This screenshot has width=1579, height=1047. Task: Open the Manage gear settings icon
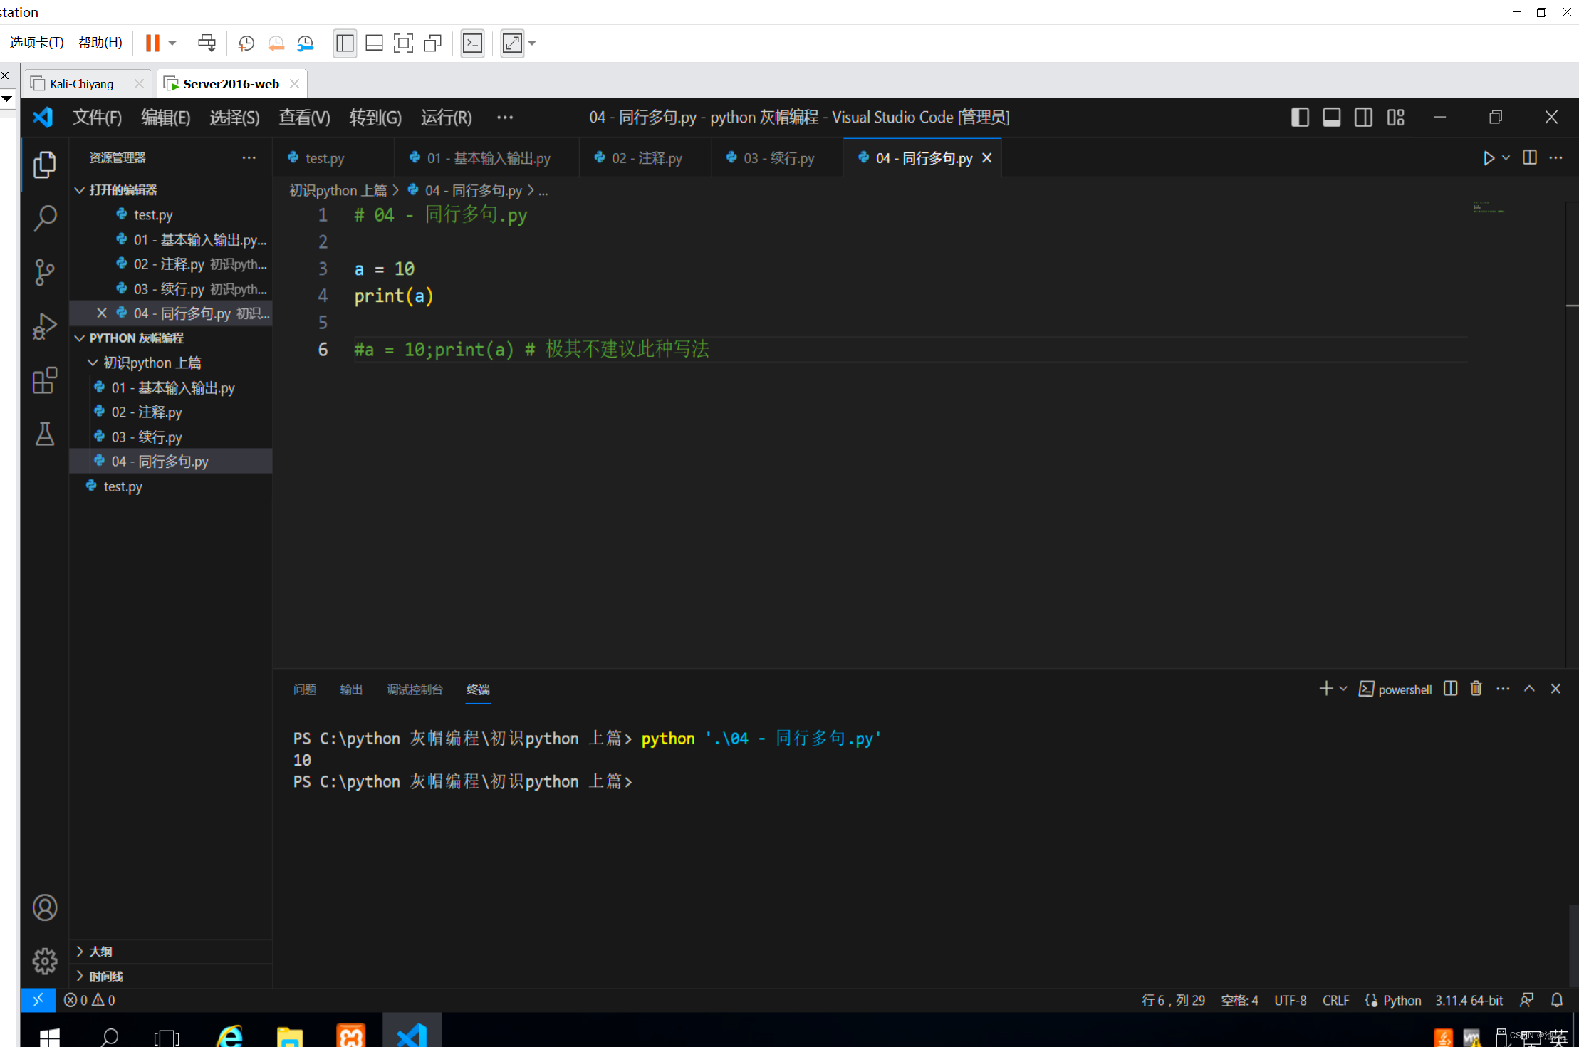pyautogui.click(x=44, y=961)
